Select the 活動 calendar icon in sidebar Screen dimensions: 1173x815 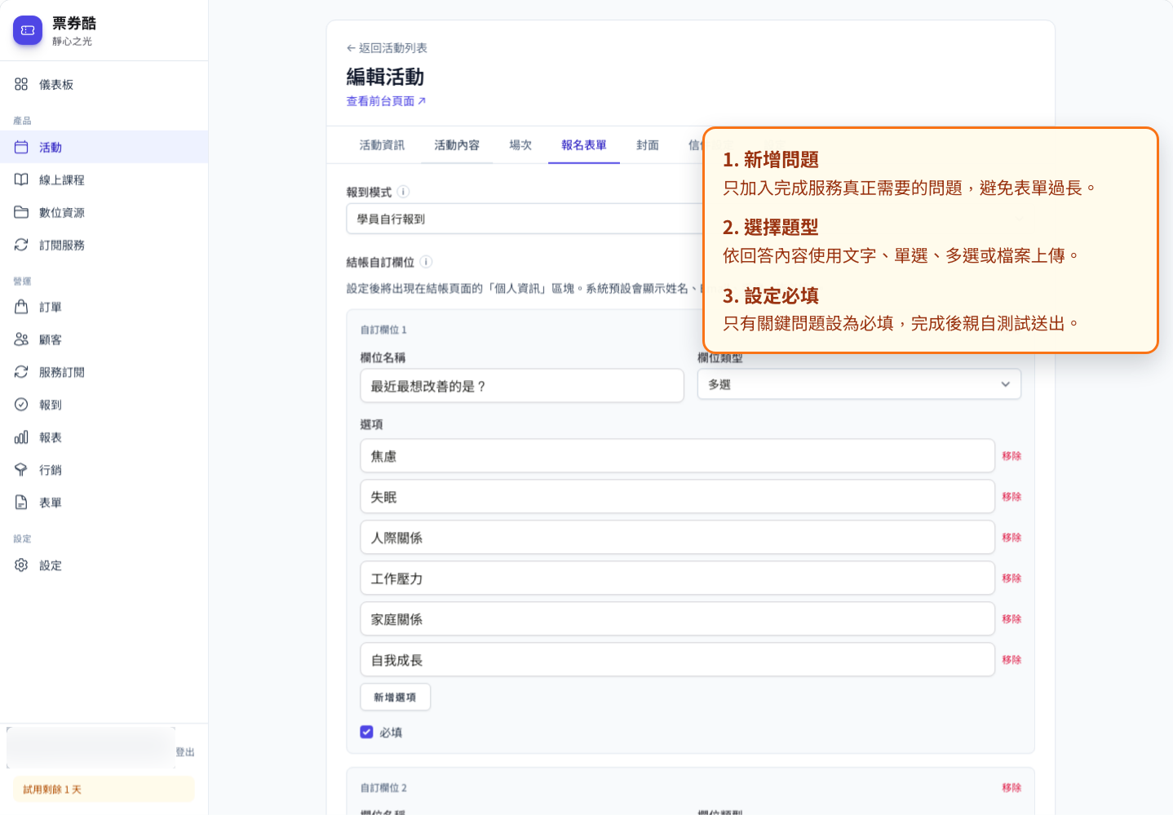(x=21, y=147)
